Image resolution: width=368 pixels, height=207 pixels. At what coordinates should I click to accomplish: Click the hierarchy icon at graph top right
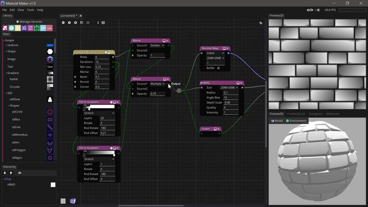260,23
